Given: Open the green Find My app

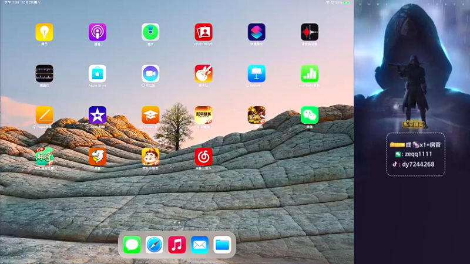Looking at the screenshot, I should [x=150, y=32].
